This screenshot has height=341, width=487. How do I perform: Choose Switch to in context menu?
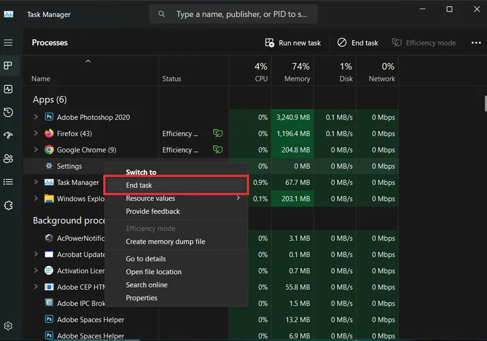coord(176,172)
